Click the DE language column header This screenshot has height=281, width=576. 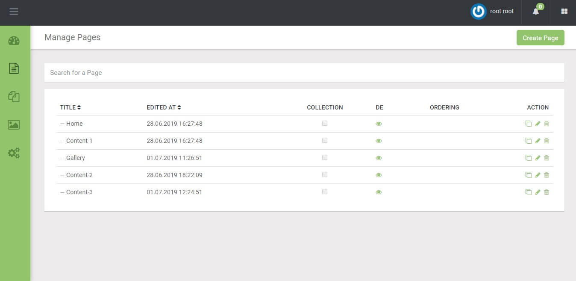click(x=379, y=107)
